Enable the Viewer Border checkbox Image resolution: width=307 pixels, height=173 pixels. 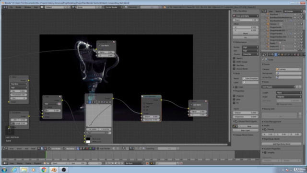[x=234, y=69]
